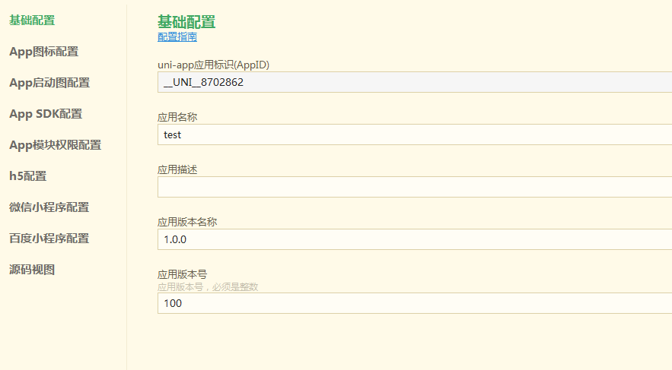This screenshot has width=672, height=370.
Task: Open the App图标配置 section
Action: click(43, 52)
